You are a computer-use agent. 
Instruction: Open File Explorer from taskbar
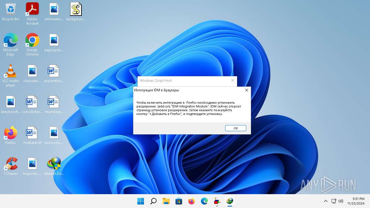[x=166, y=201]
